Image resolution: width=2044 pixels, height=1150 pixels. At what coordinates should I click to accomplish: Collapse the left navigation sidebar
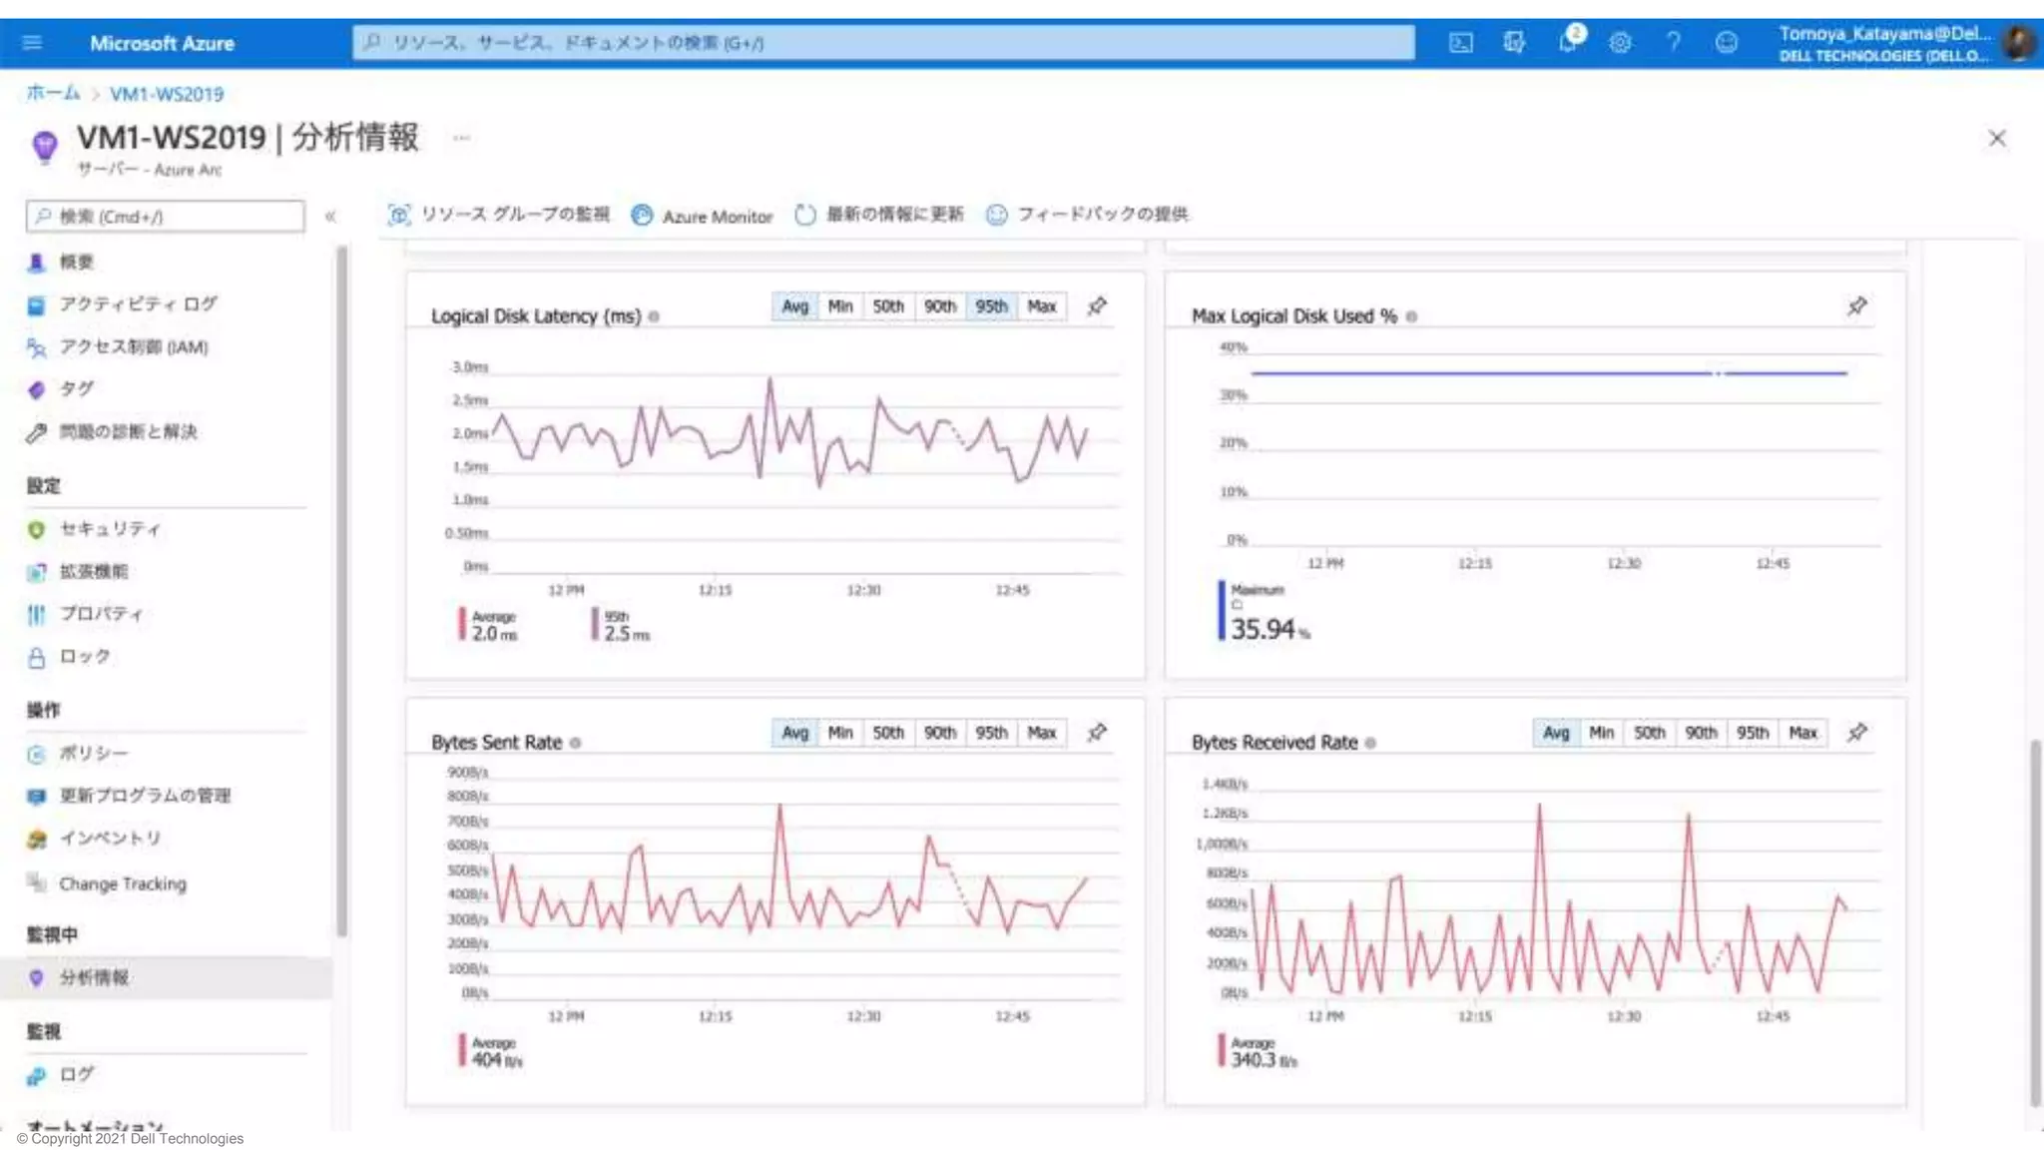point(330,217)
